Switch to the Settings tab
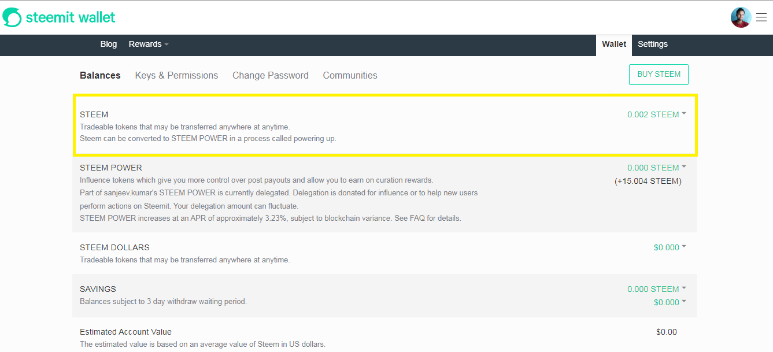The image size is (773, 352). (653, 45)
